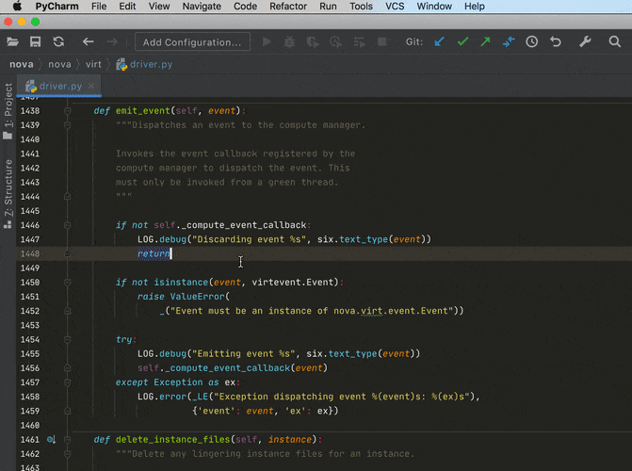Click the Open folder toolbar icon

point(13,41)
